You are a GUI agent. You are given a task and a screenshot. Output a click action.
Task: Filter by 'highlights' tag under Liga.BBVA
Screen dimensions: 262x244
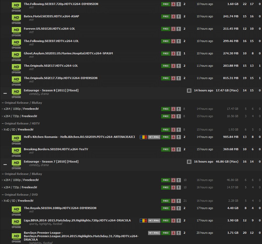pyautogui.click(x=45, y=224)
